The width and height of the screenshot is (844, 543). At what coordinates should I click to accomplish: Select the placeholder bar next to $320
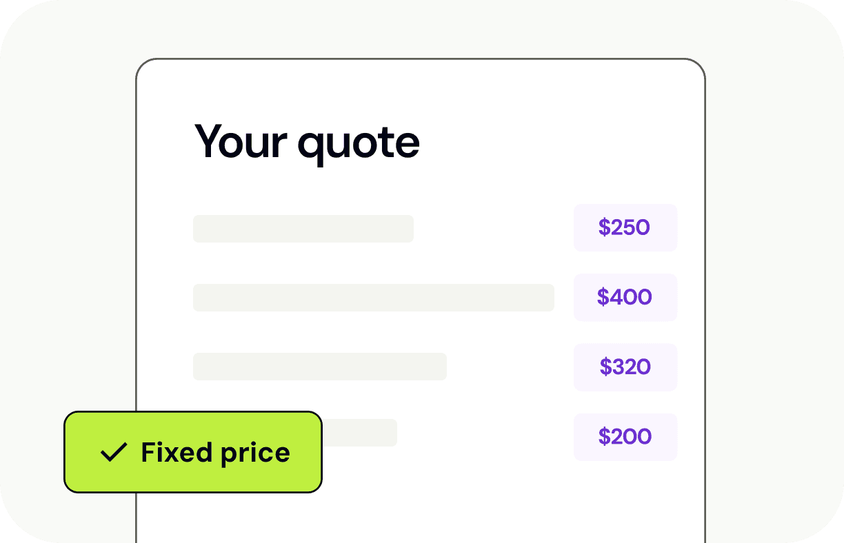tap(319, 367)
